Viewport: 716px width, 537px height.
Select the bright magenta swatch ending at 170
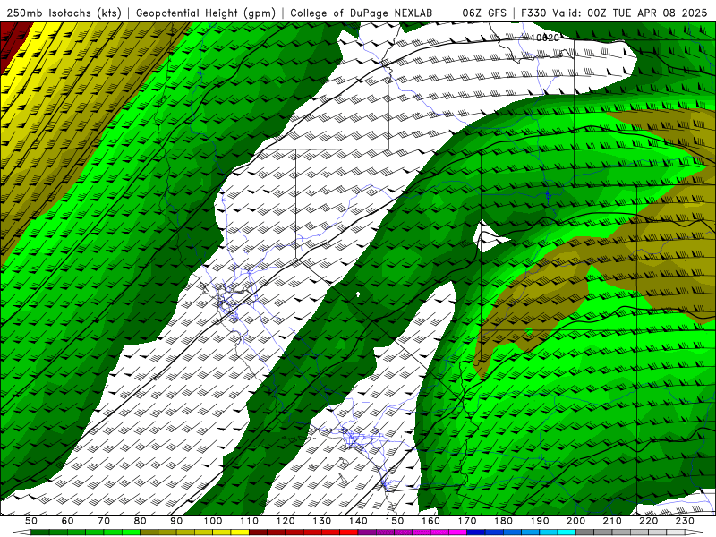(x=457, y=533)
